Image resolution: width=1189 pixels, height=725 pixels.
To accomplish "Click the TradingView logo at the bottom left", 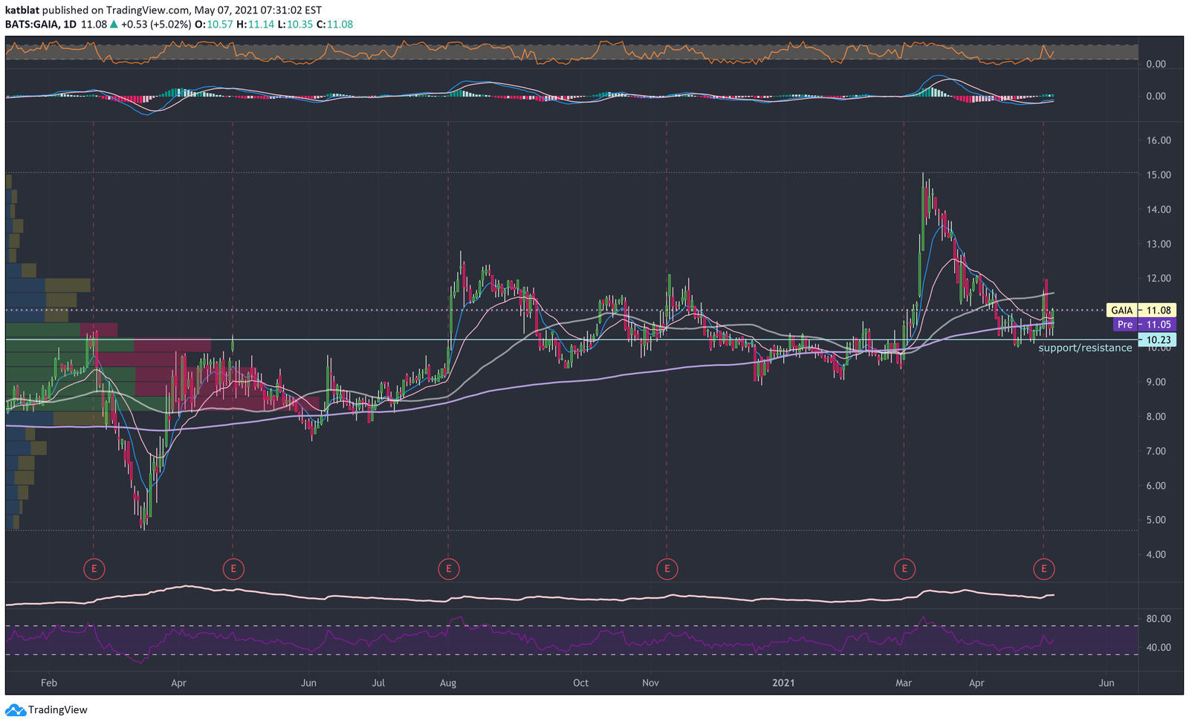I will coord(46,710).
